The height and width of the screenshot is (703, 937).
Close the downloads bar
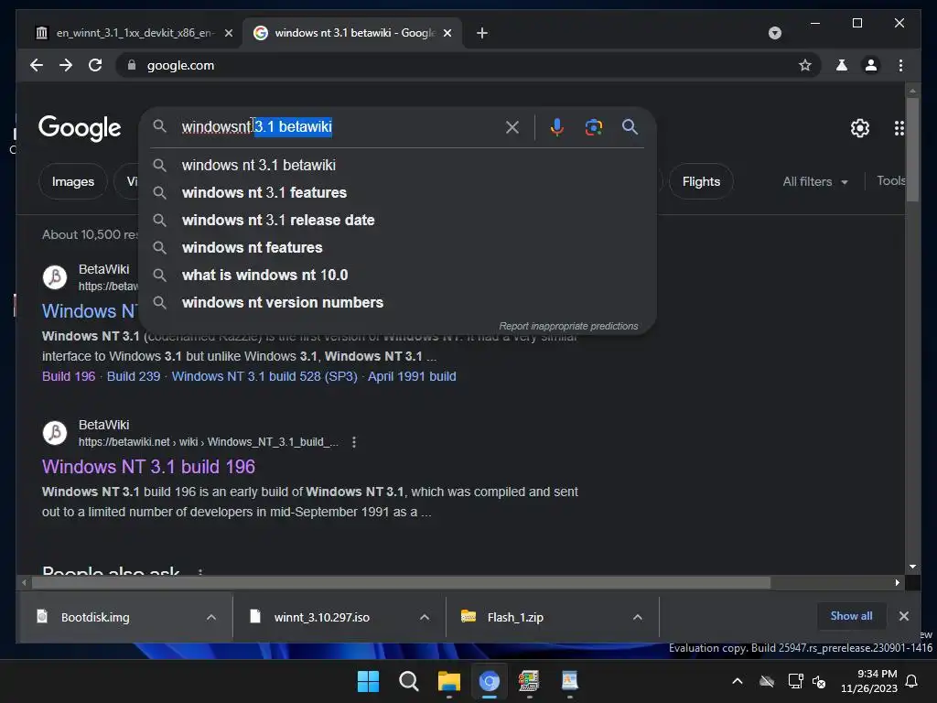click(904, 616)
